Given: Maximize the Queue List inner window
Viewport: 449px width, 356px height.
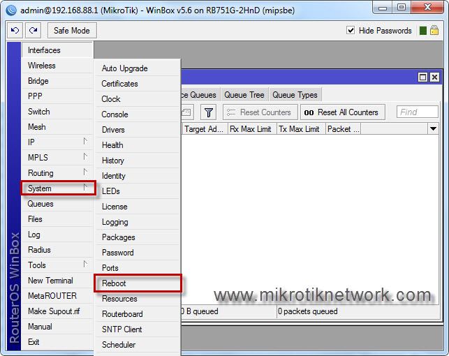Looking at the screenshot, I should pos(422,77).
